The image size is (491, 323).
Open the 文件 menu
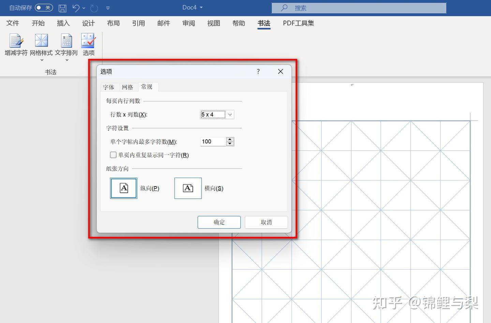click(13, 23)
